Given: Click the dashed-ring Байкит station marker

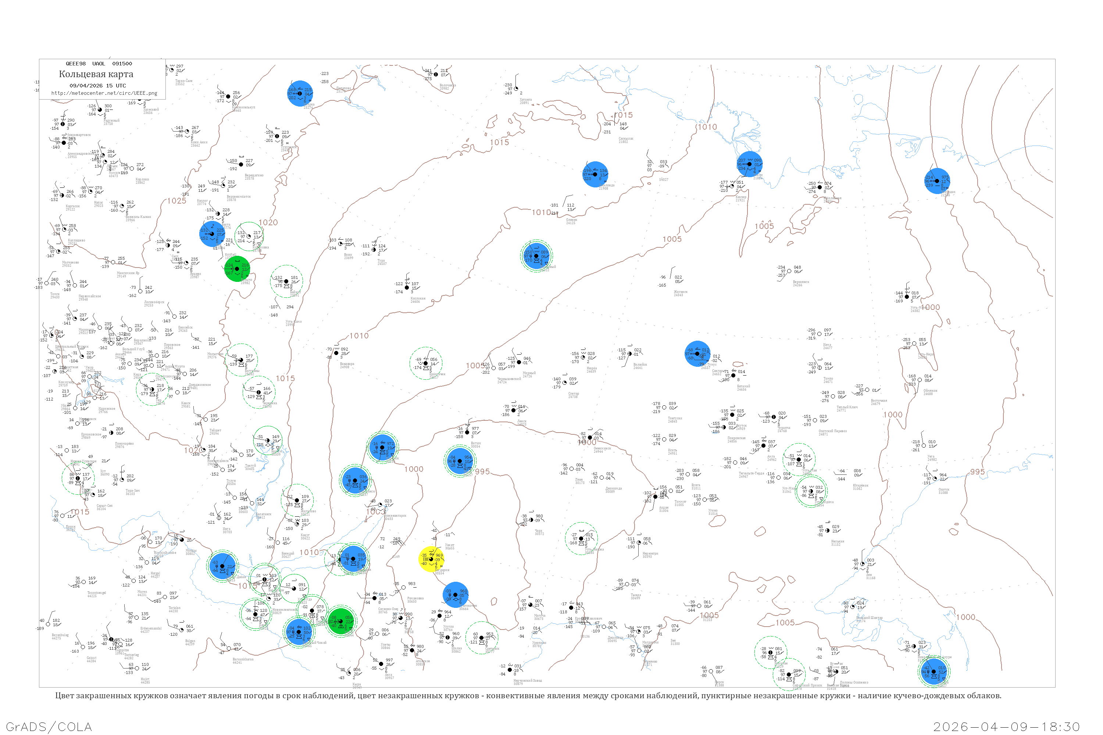Looking at the screenshot, I should point(286,282).
